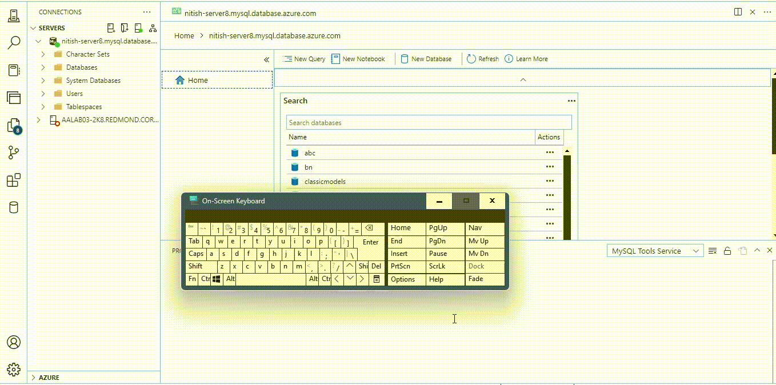This screenshot has height=385, width=776.
Task: Click inside the Search databases field
Action: [428, 122]
